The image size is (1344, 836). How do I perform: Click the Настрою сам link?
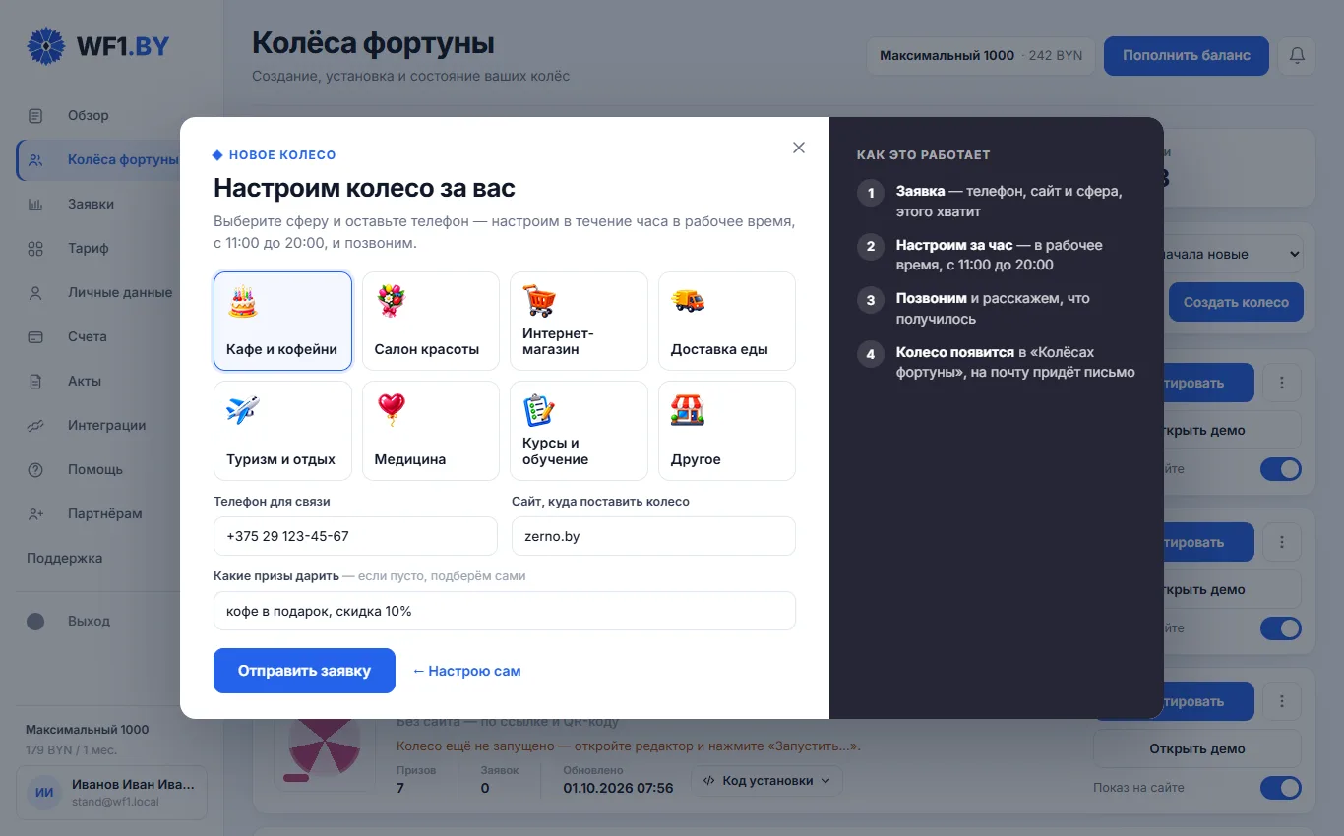pos(466,671)
